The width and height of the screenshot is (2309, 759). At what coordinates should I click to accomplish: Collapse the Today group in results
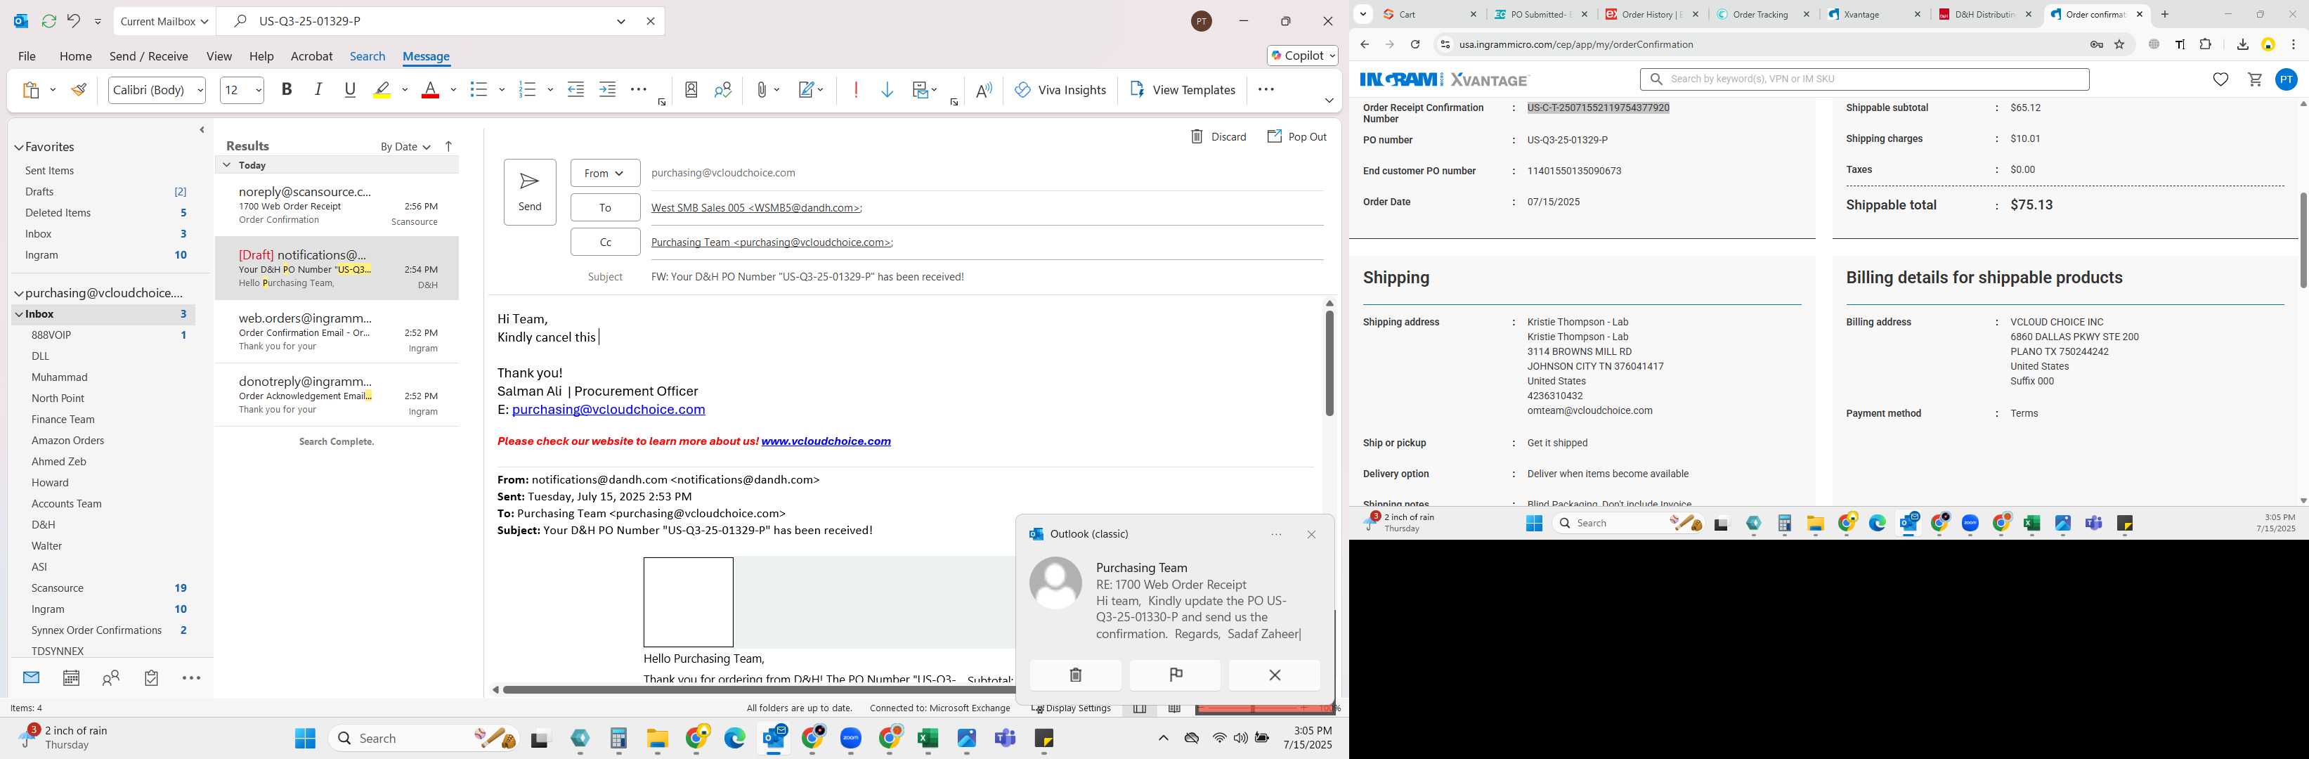tap(227, 165)
